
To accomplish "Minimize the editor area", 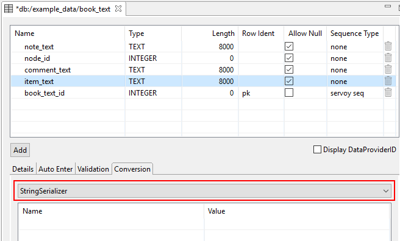I will pyautogui.click(x=388, y=6).
